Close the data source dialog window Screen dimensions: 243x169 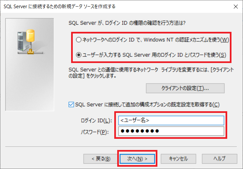(x=236, y=7)
